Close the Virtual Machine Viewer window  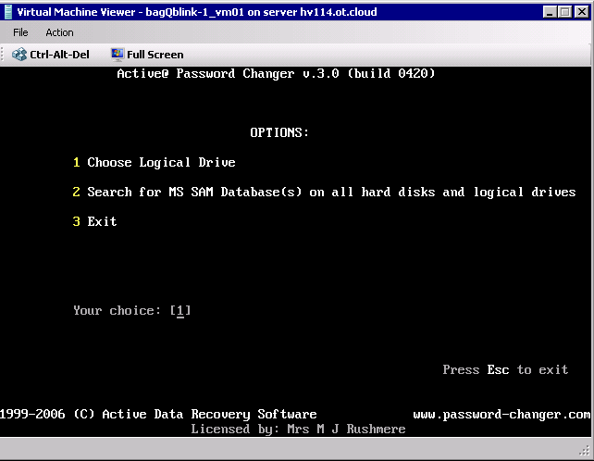click(580, 11)
